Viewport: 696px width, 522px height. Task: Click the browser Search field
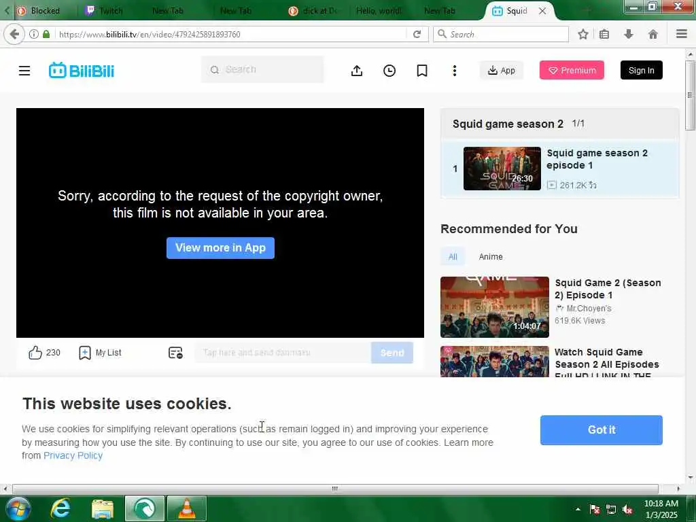[501, 34]
